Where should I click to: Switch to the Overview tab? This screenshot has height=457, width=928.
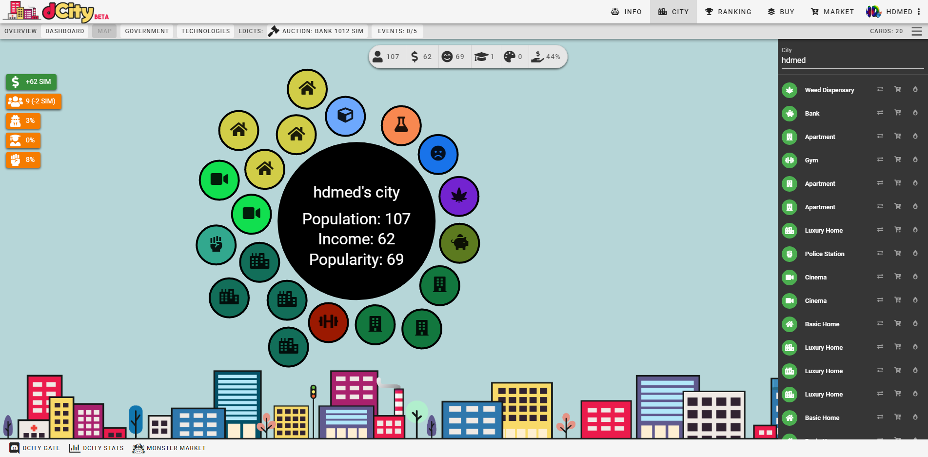(20, 31)
